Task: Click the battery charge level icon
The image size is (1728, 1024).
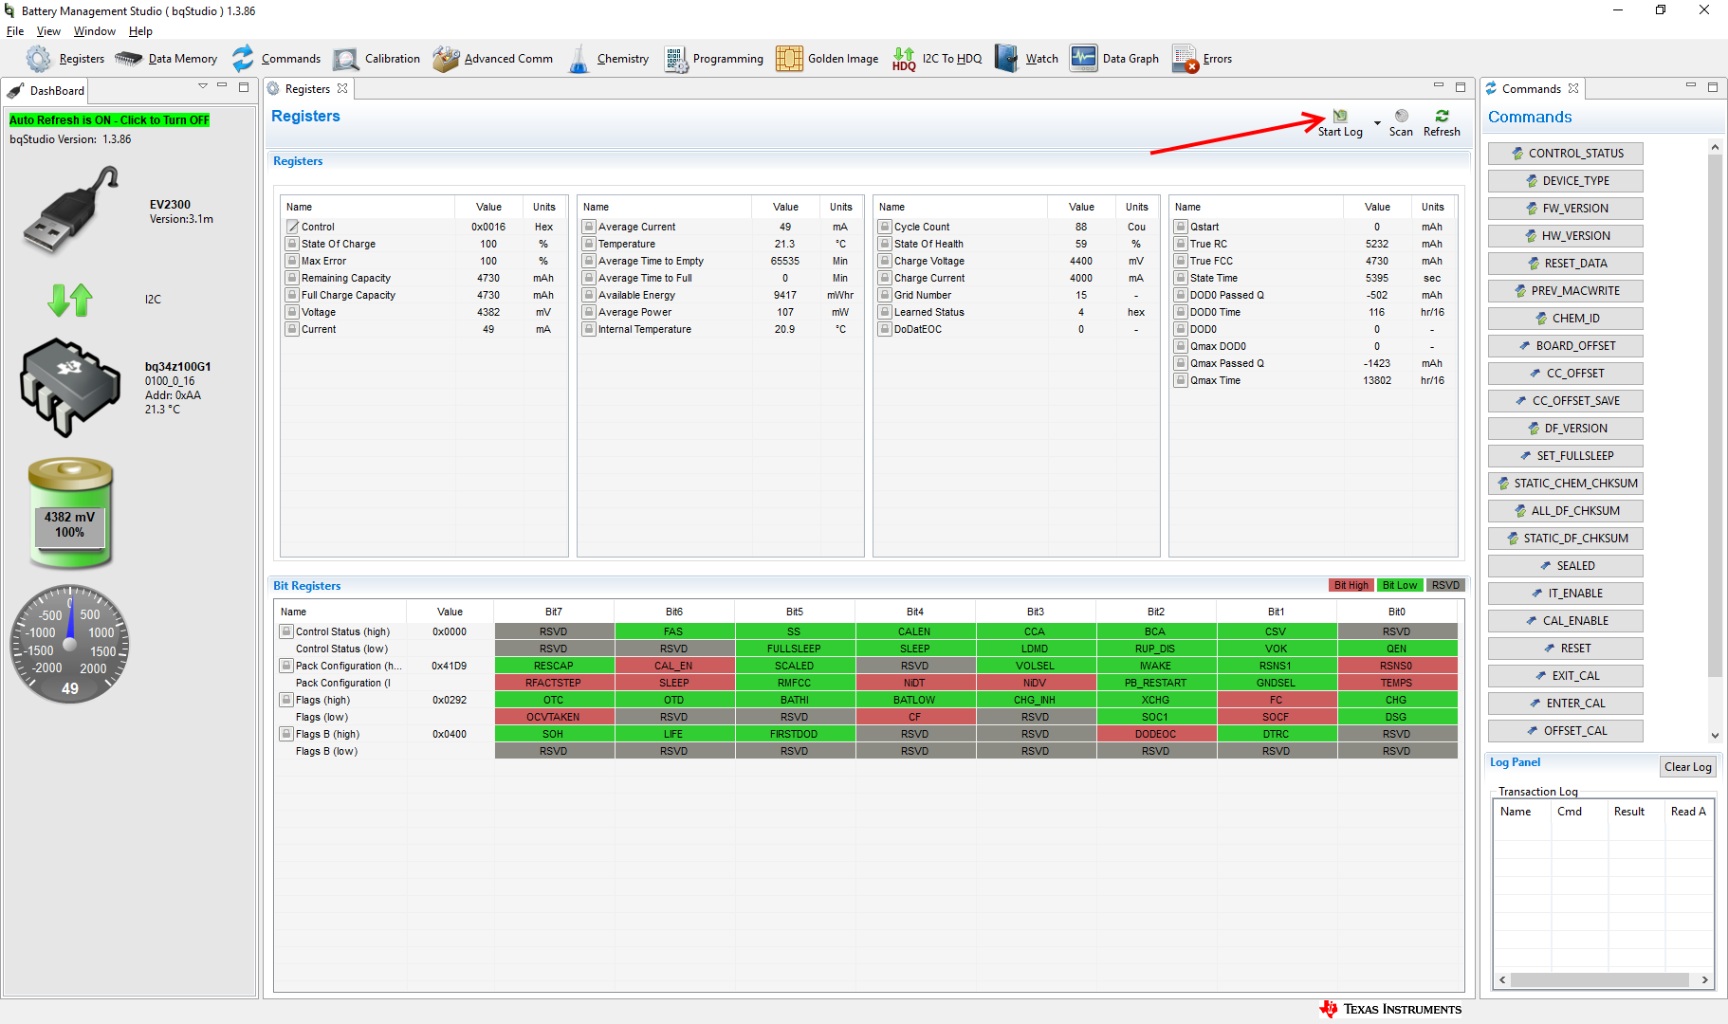Action: (70, 512)
